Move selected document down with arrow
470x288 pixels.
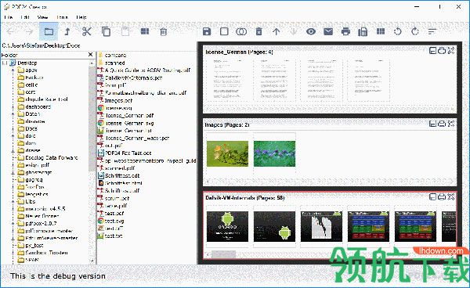tap(294, 31)
